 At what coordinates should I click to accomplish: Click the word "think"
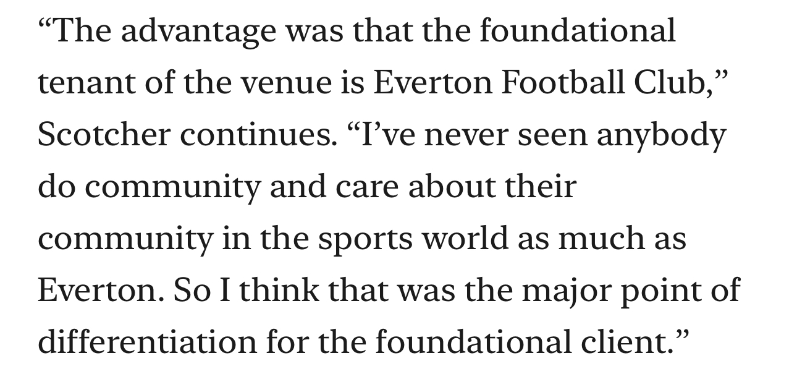click(279, 291)
